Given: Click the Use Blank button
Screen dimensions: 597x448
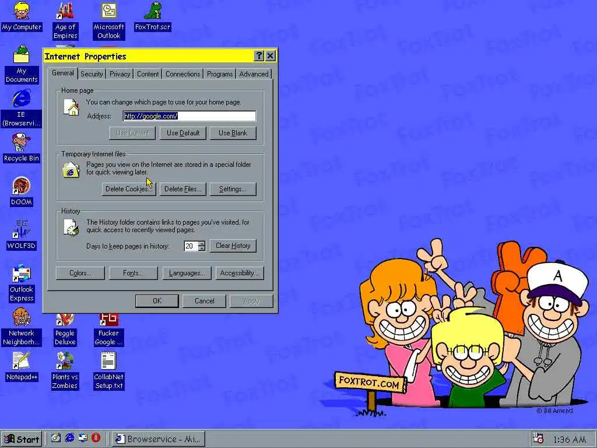Looking at the screenshot, I should click(233, 133).
